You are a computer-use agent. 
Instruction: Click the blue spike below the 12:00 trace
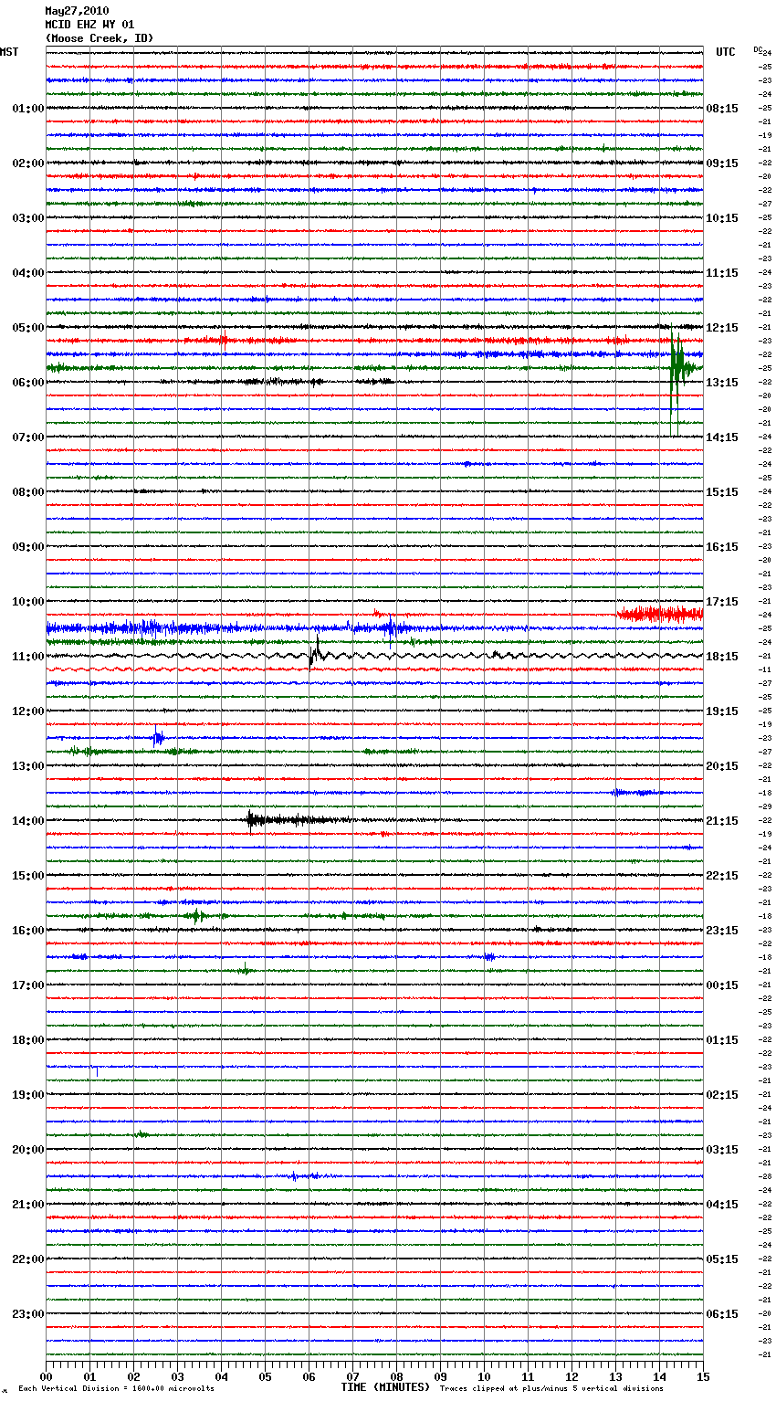pyautogui.click(x=158, y=736)
